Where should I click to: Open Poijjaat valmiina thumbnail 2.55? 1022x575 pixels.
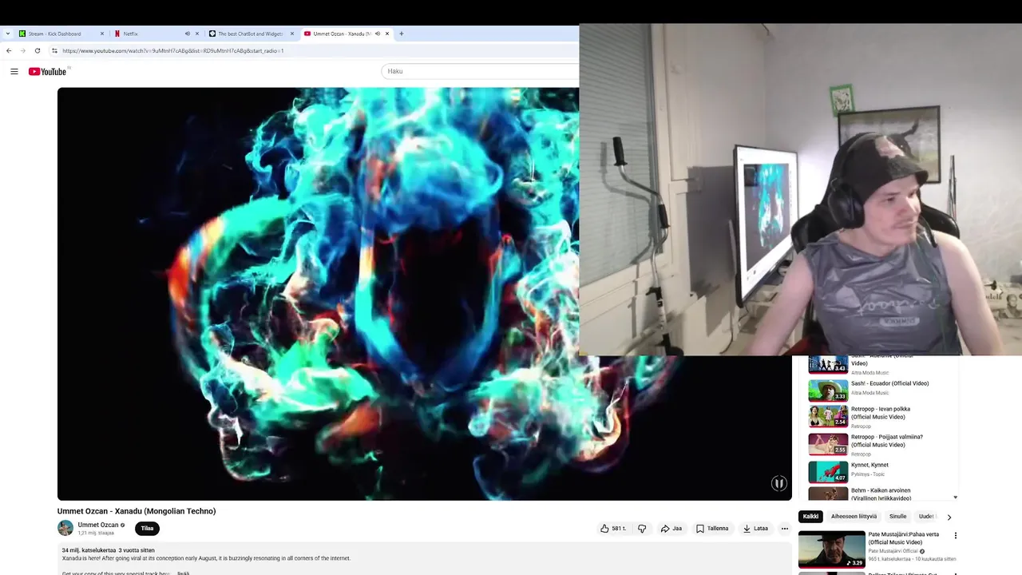coord(828,444)
